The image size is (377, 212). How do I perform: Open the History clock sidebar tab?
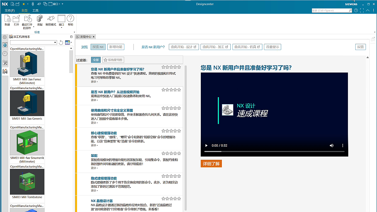[x=5, y=53]
